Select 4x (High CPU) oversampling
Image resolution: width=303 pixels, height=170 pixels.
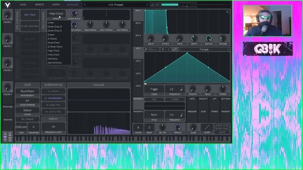click(53, 105)
